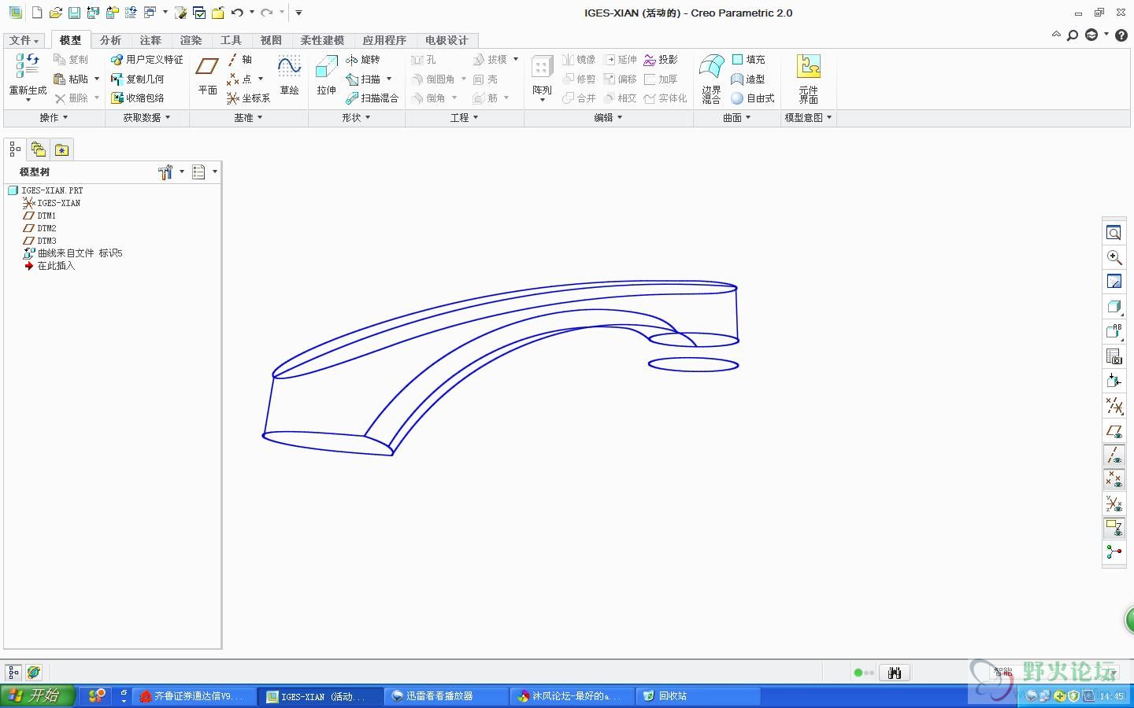This screenshot has width=1134, height=708.
Task: Expand the Surfaces (曲面) group dropdown
Action: point(737,117)
